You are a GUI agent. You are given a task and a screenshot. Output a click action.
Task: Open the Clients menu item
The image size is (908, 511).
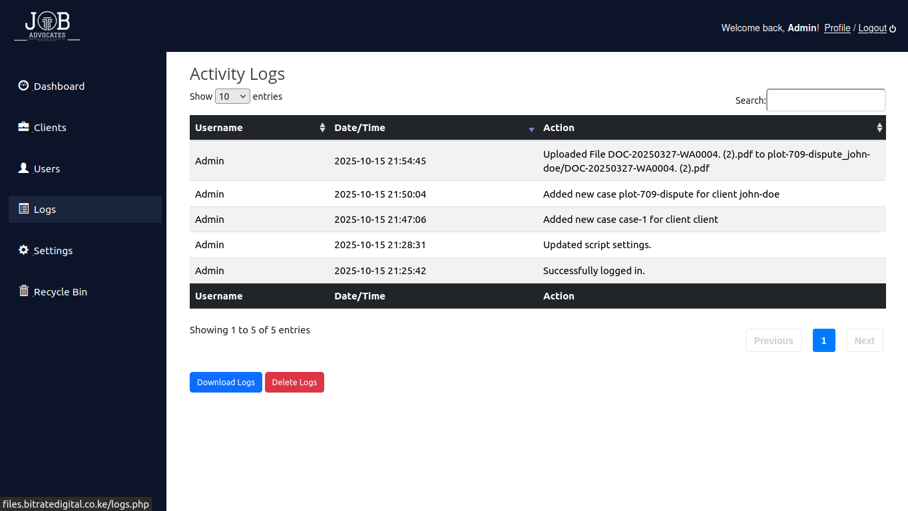click(50, 128)
